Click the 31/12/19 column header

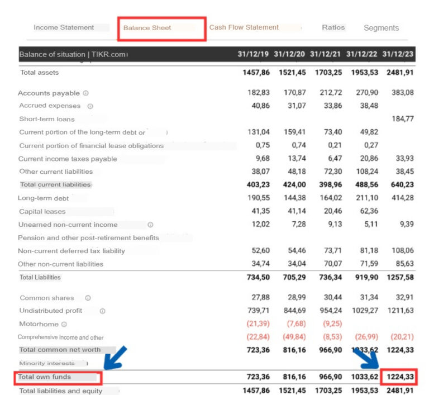point(253,54)
